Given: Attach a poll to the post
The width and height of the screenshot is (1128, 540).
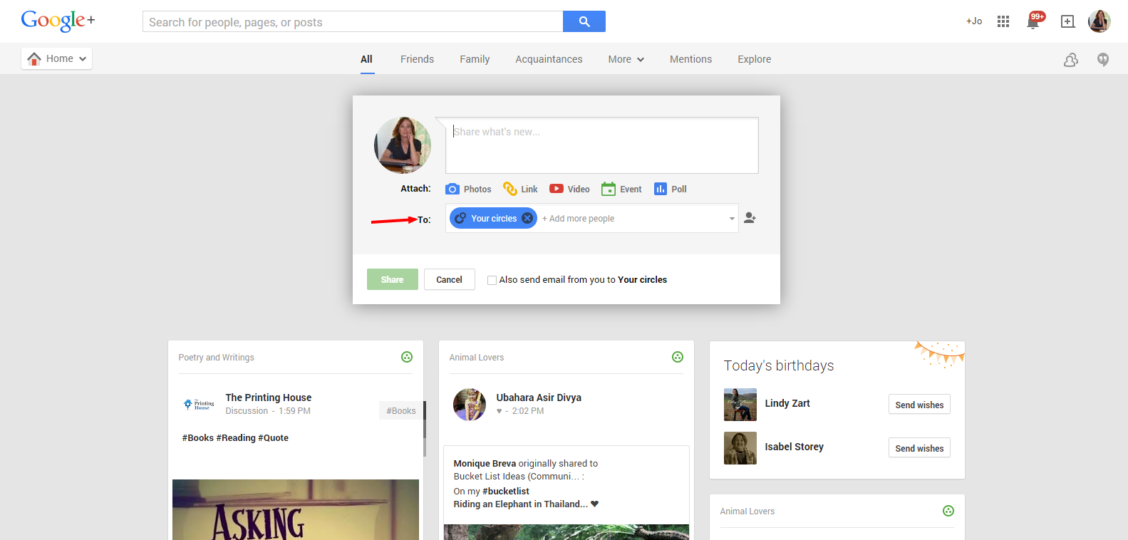Looking at the screenshot, I should pyautogui.click(x=661, y=189).
